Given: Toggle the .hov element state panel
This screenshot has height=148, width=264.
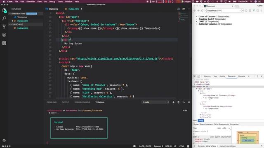Looking at the screenshot, I should tap(219, 128).
